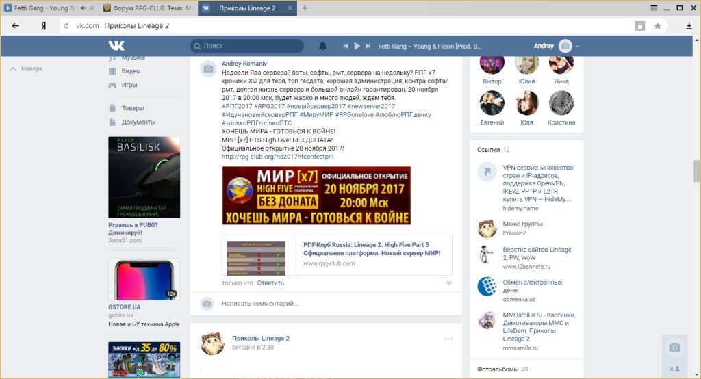Like the comment with heart icon
This screenshot has width=701, height=379.
449,283
